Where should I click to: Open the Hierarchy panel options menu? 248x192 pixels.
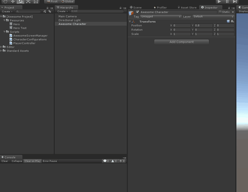tap(124, 8)
